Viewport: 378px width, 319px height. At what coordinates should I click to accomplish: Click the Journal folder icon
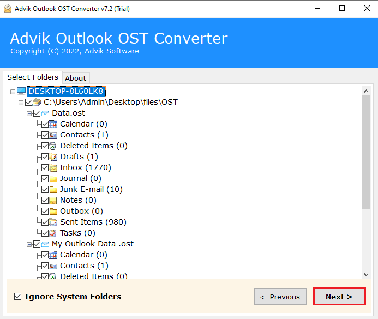coord(53,178)
